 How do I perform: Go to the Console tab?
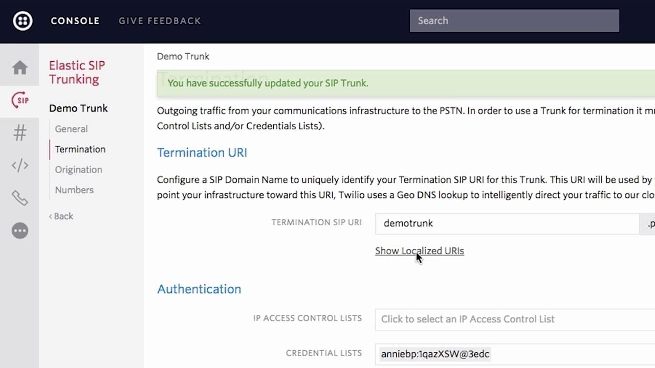(75, 21)
